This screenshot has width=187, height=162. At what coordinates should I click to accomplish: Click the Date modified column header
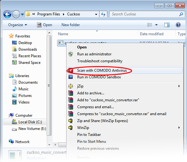152,34
